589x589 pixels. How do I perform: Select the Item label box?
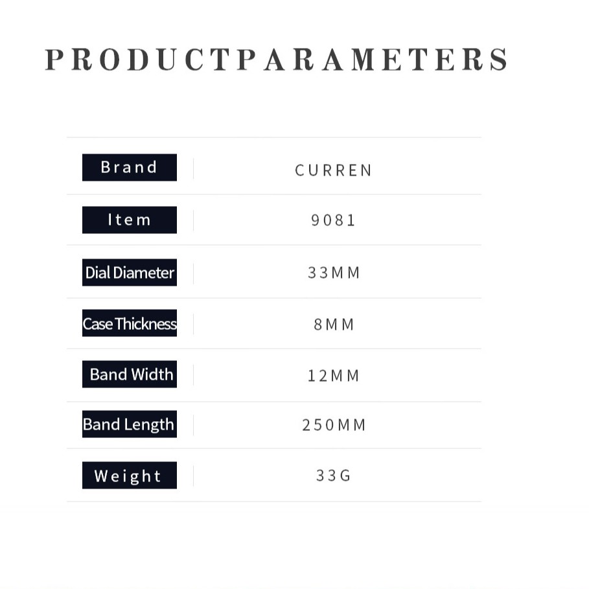pyautogui.click(x=129, y=220)
